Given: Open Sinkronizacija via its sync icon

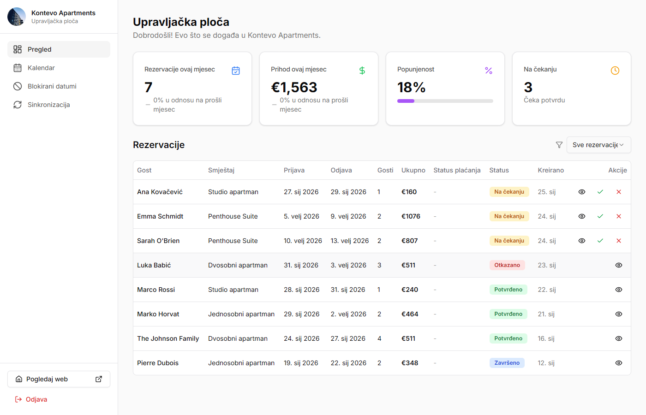Looking at the screenshot, I should [18, 104].
